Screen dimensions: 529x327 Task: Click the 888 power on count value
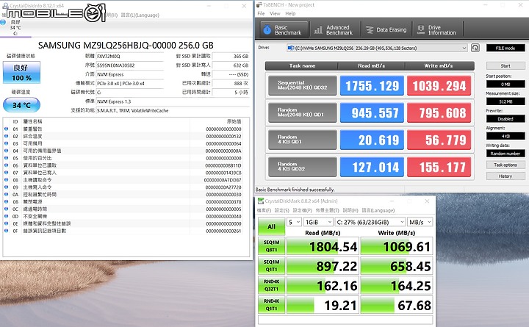[x=231, y=83]
